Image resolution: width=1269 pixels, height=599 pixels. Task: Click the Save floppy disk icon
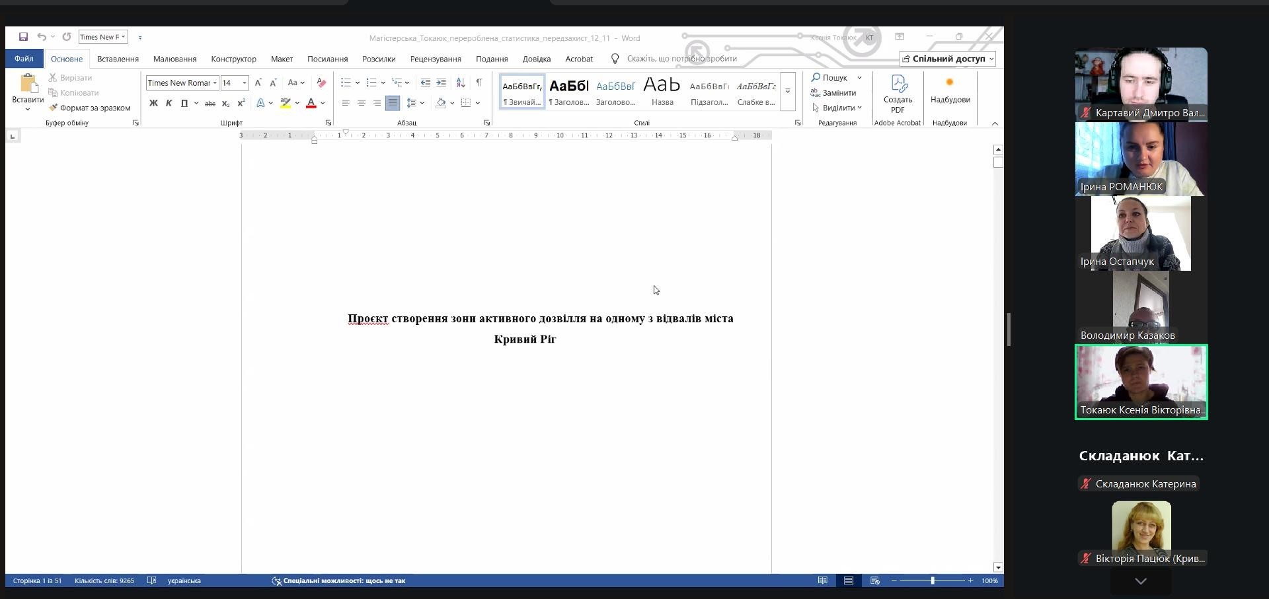click(x=23, y=37)
